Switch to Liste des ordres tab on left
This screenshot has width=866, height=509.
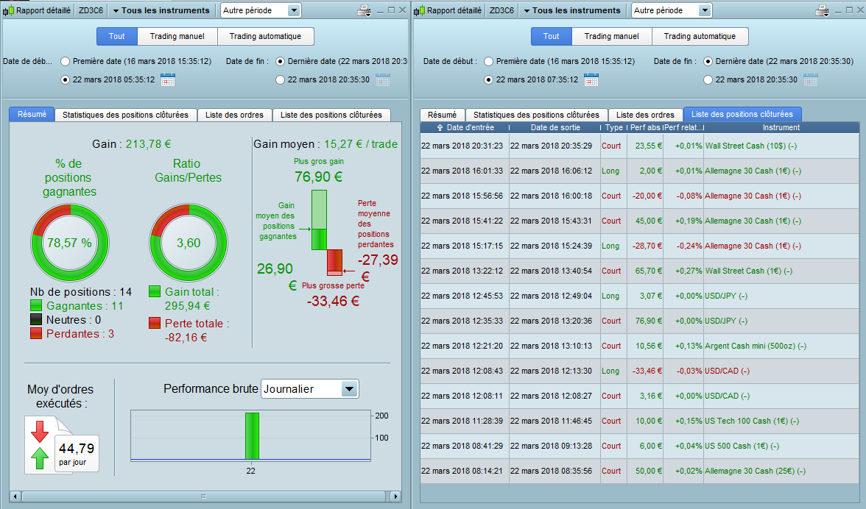click(x=234, y=115)
